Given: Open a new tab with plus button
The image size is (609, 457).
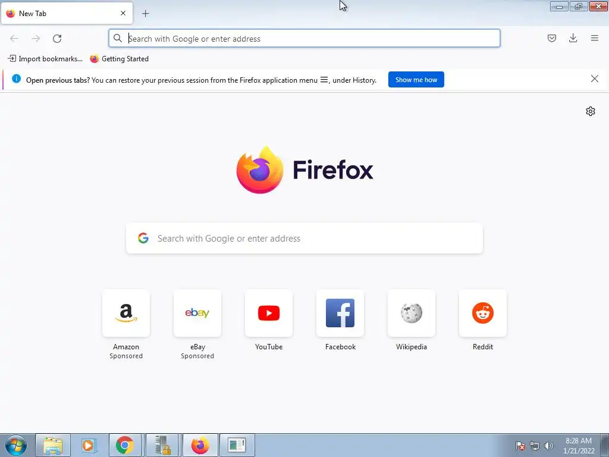Looking at the screenshot, I should pyautogui.click(x=145, y=14).
